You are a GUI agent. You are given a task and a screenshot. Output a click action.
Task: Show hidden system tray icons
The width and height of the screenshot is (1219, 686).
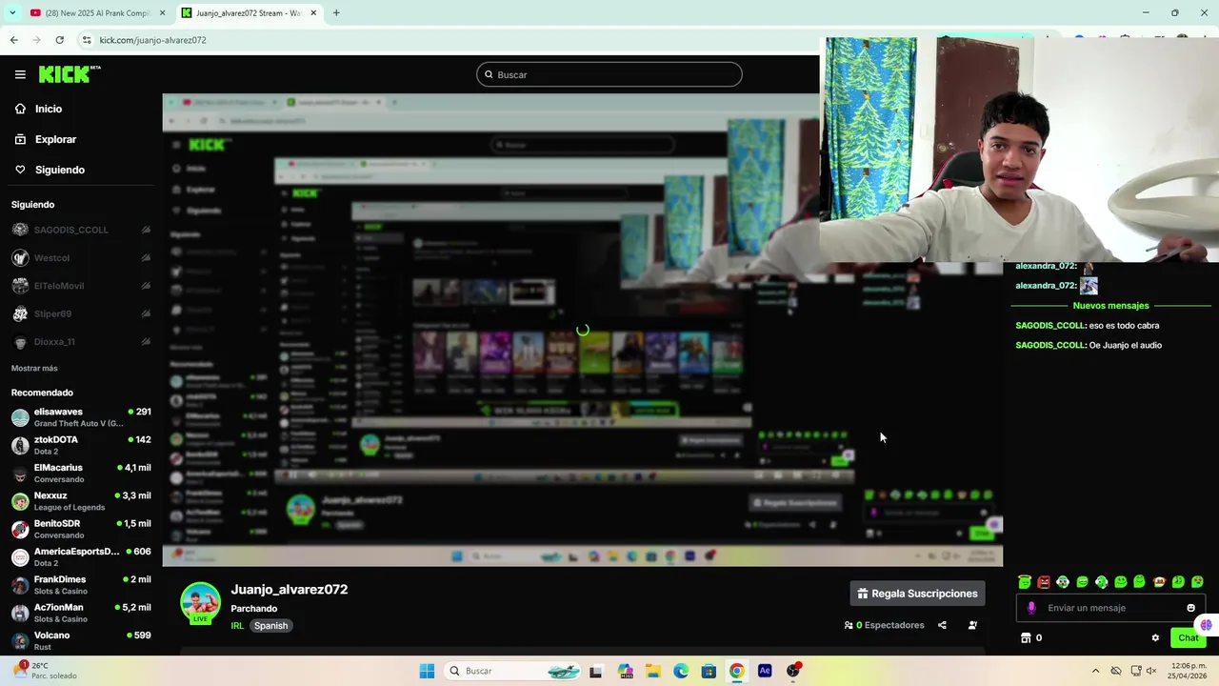[x=1095, y=671]
